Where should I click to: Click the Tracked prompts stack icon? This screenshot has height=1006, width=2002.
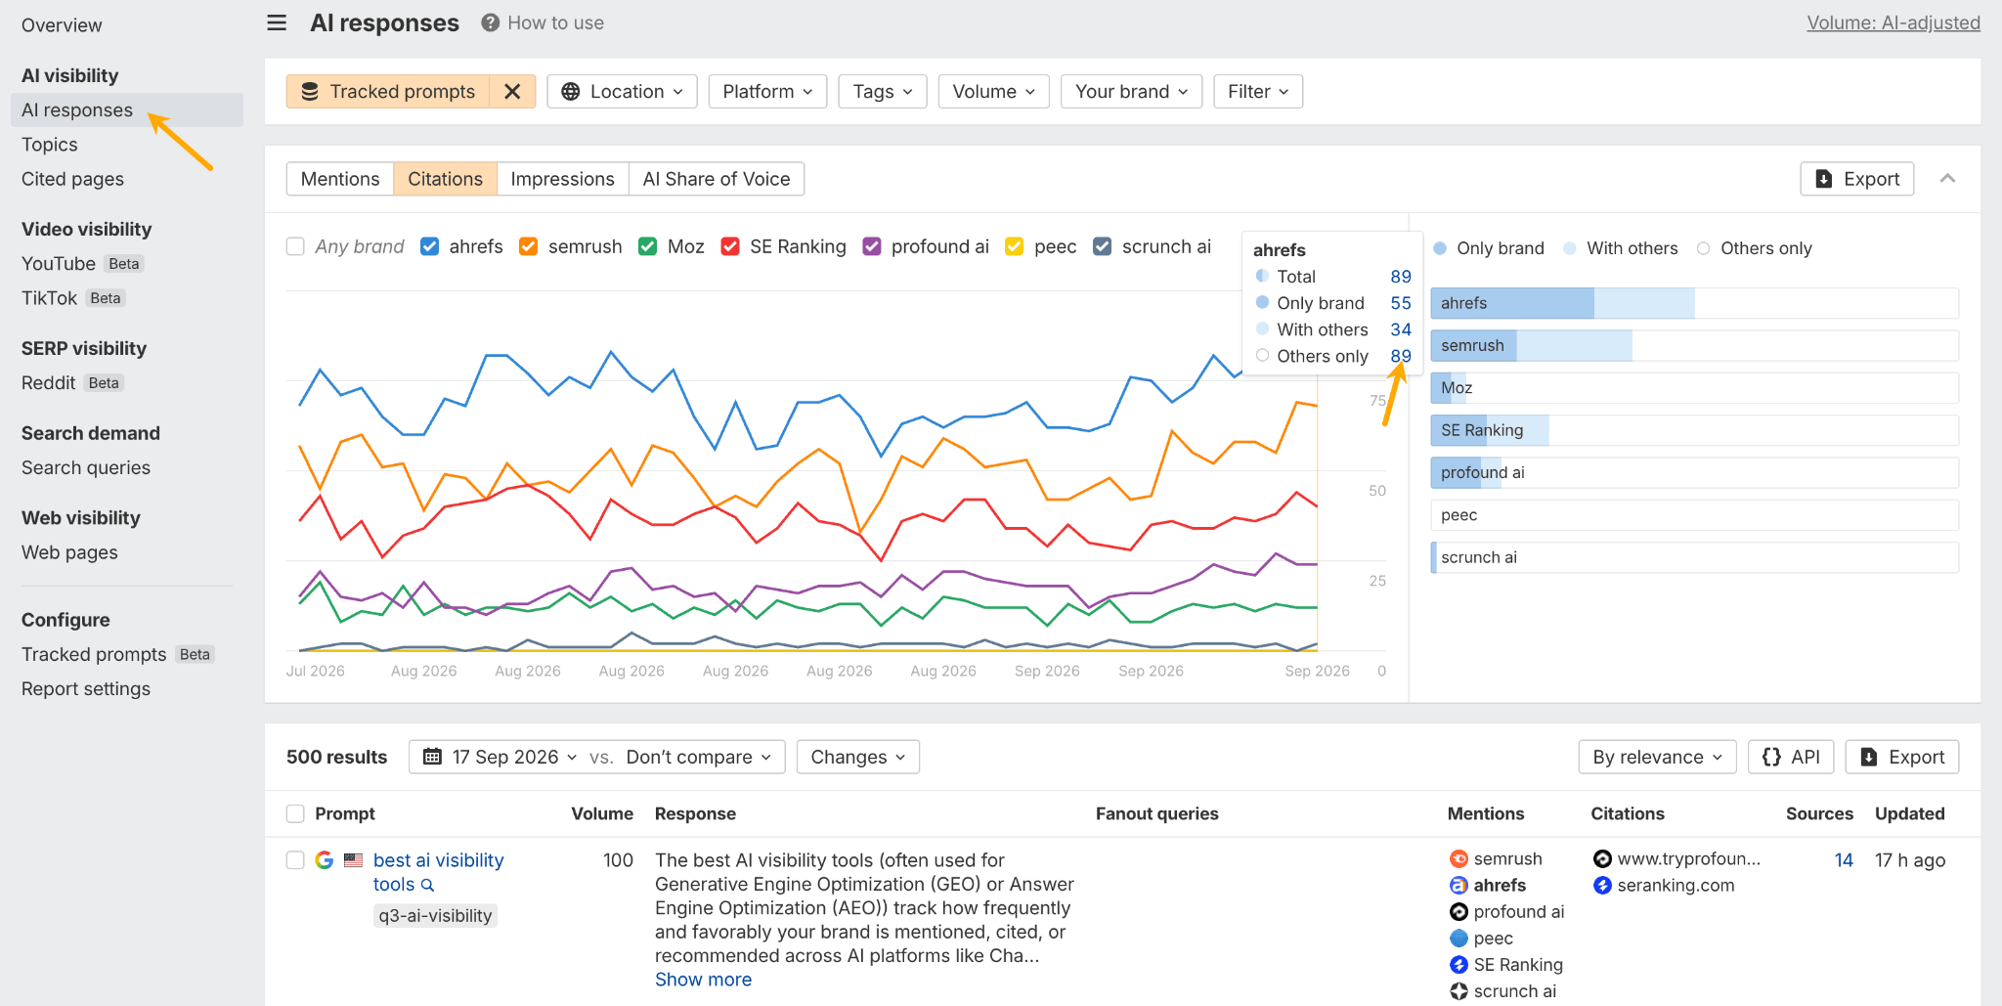click(x=310, y=91)
